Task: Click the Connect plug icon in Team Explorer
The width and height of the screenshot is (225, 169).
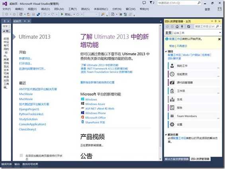Action: coord(182,27)
